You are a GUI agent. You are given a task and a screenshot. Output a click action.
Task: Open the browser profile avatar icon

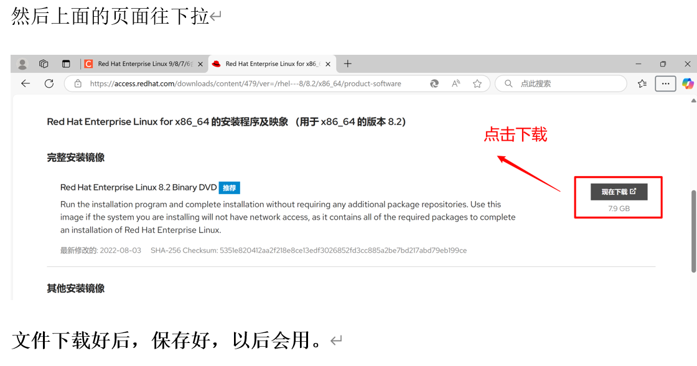pos(22,64)
